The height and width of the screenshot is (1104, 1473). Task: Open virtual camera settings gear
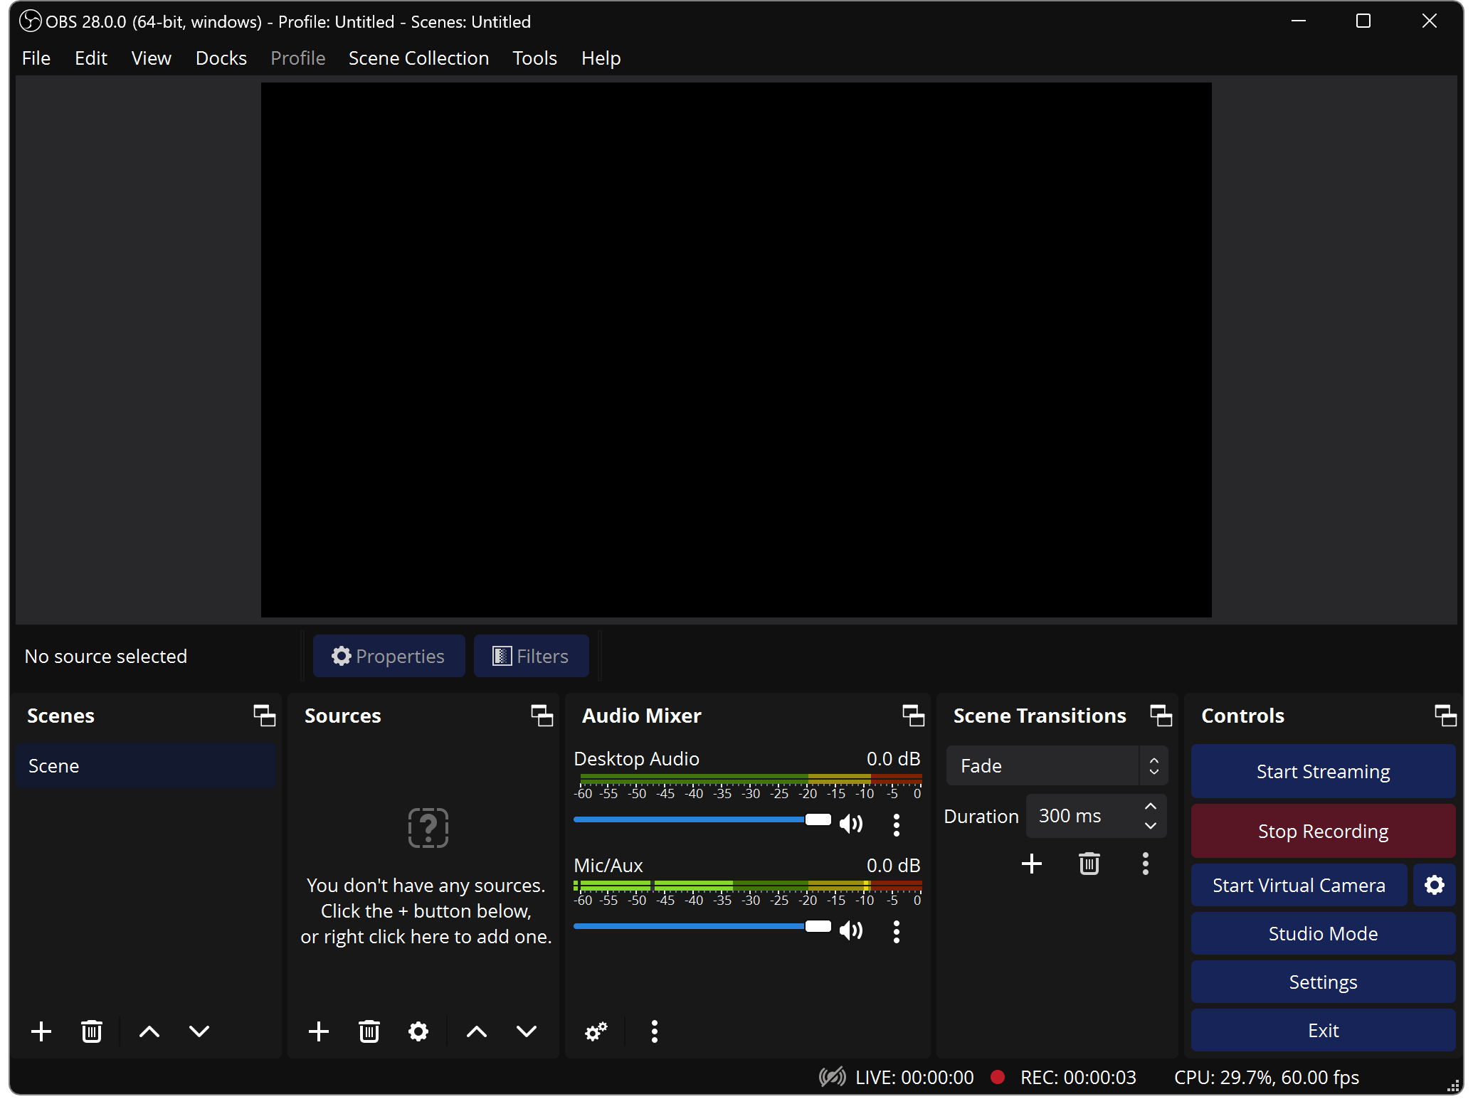coord(1434,885)
